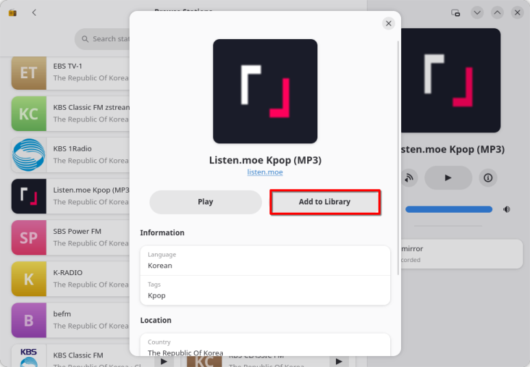The width and height of the screenshot is (530, 367).
Task: Click the Country row in Location
Action: (x=265, y=344)
